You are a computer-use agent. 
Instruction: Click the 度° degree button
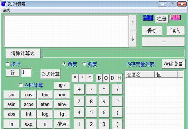point(62,86)
